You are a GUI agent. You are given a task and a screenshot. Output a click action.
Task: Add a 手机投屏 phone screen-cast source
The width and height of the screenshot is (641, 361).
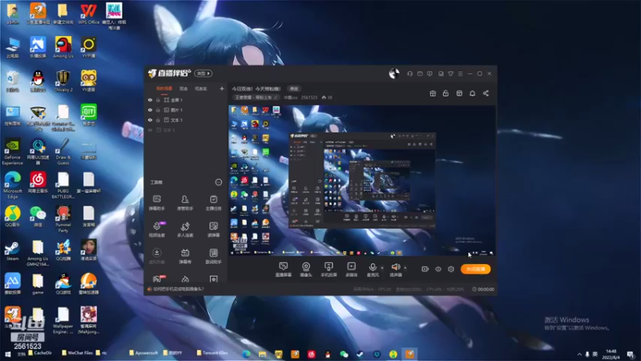tap(329, 270)
